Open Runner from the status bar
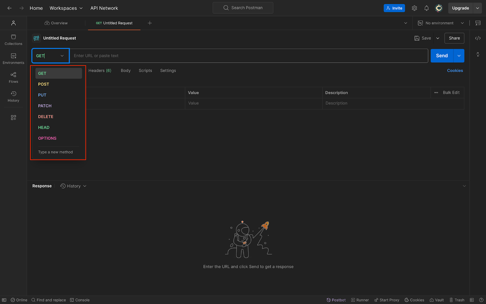 (x=360, y=300)
